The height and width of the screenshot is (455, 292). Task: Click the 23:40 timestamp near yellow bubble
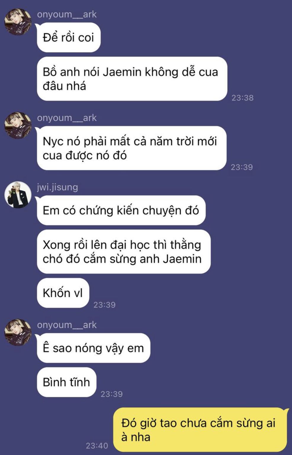pos(97,446)
